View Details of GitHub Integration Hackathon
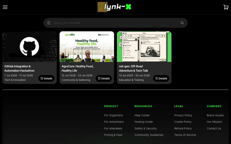The height and width of the screenshot is (144, 231). coord(46,78)
